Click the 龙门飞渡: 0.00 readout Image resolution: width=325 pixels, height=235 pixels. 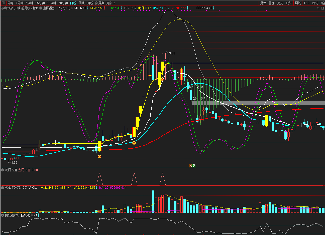click(28, 170)
